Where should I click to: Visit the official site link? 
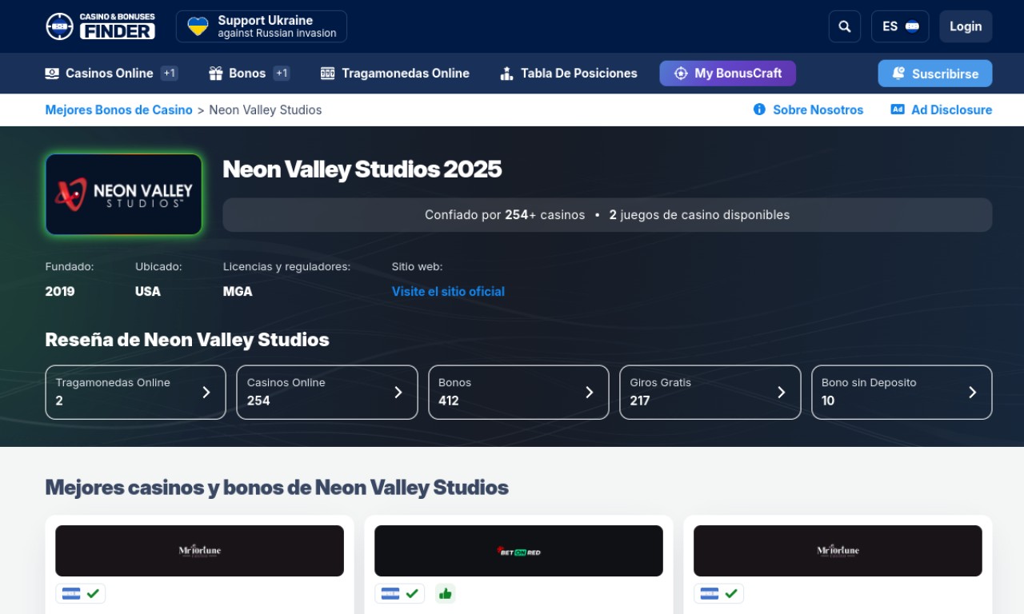pos(448,292)
